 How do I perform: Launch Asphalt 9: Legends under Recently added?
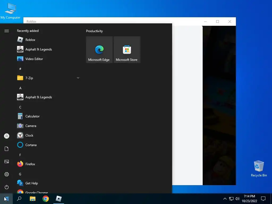[48, 49]
